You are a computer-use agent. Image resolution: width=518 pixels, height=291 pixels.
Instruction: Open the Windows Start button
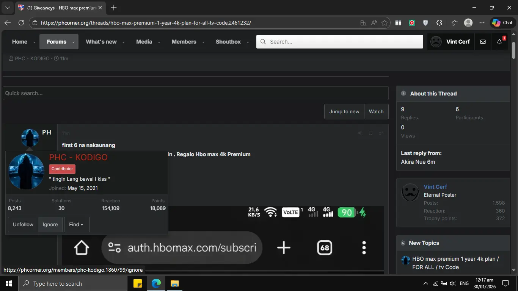click(x=9, y=283)
